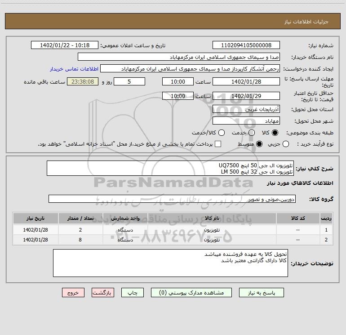
Task: Choose the متوسط purchase type radio
Action: (x=259, y=144)
